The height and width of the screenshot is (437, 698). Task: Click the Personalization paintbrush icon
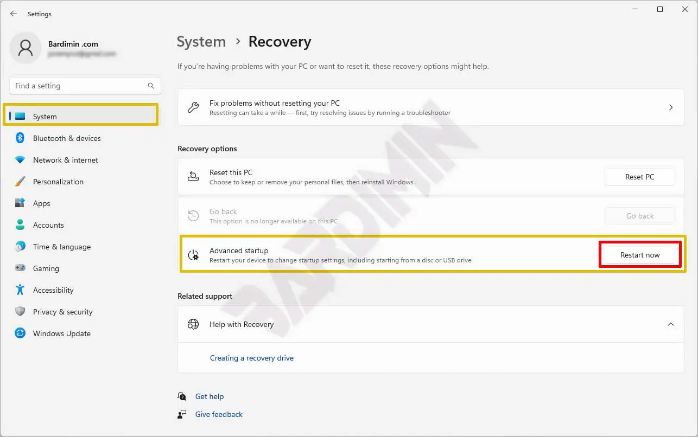click(x=20, y=182)
